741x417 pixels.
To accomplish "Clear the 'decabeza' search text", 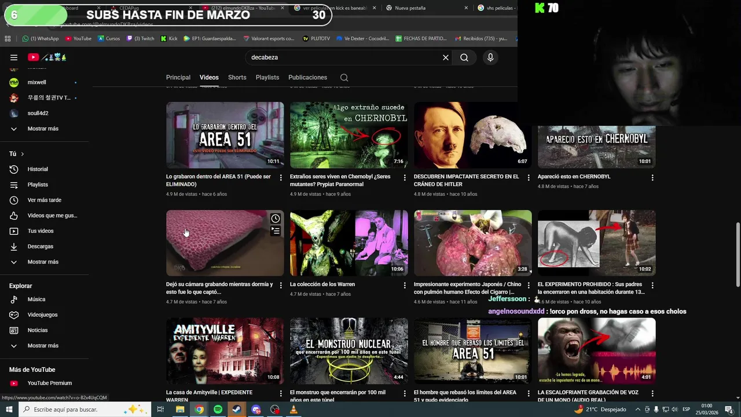I will point(446,57).
